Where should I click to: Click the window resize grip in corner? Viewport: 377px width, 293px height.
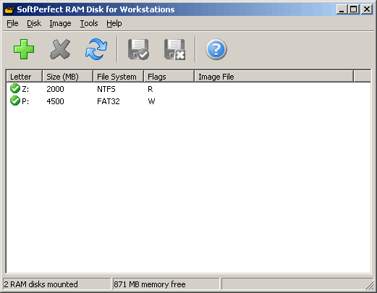[x=369, y=285]
